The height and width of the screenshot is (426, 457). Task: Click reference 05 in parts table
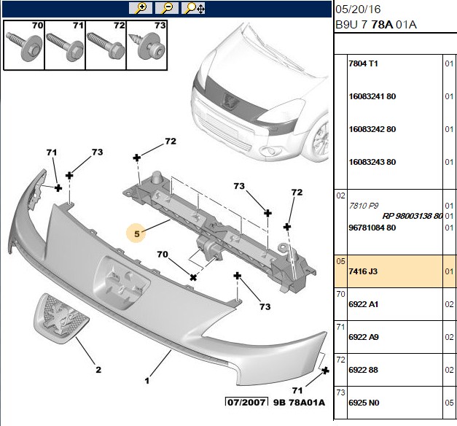[x=340, y=261]
